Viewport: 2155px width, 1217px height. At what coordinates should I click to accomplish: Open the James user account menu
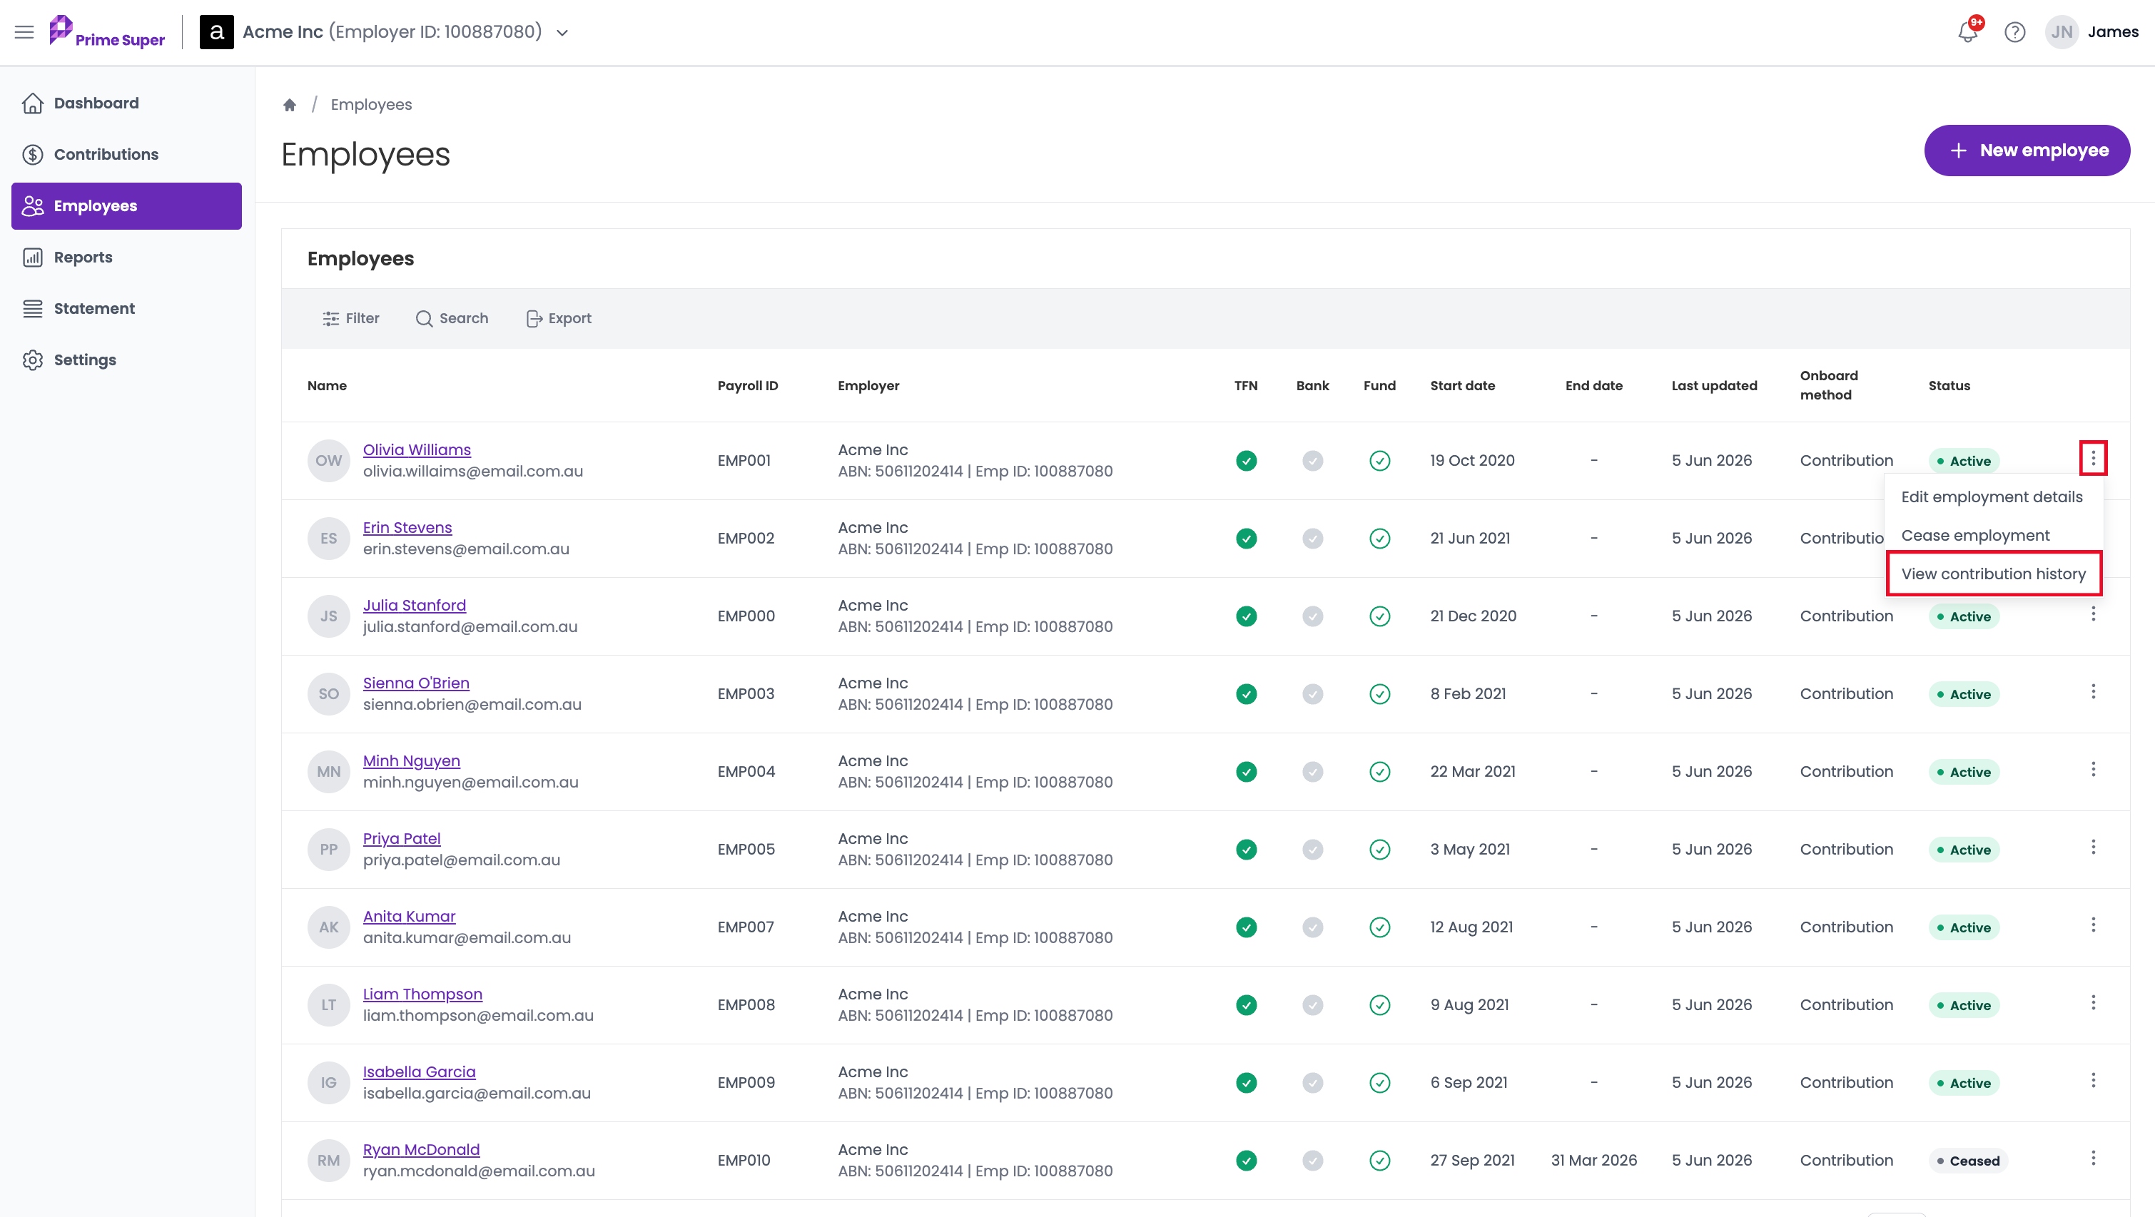coord(2091,32)
